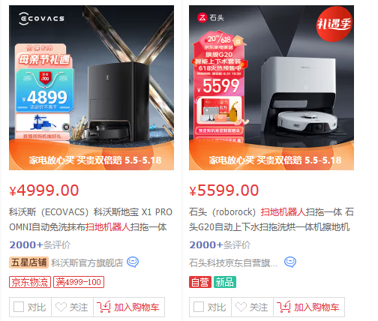
Task: Click the chat icon beside 科沃斯官方旗舰店
Action: [133, 262]
